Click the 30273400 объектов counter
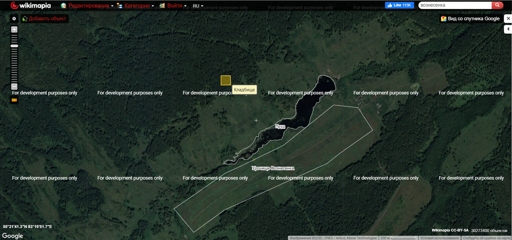 [489, 230]
